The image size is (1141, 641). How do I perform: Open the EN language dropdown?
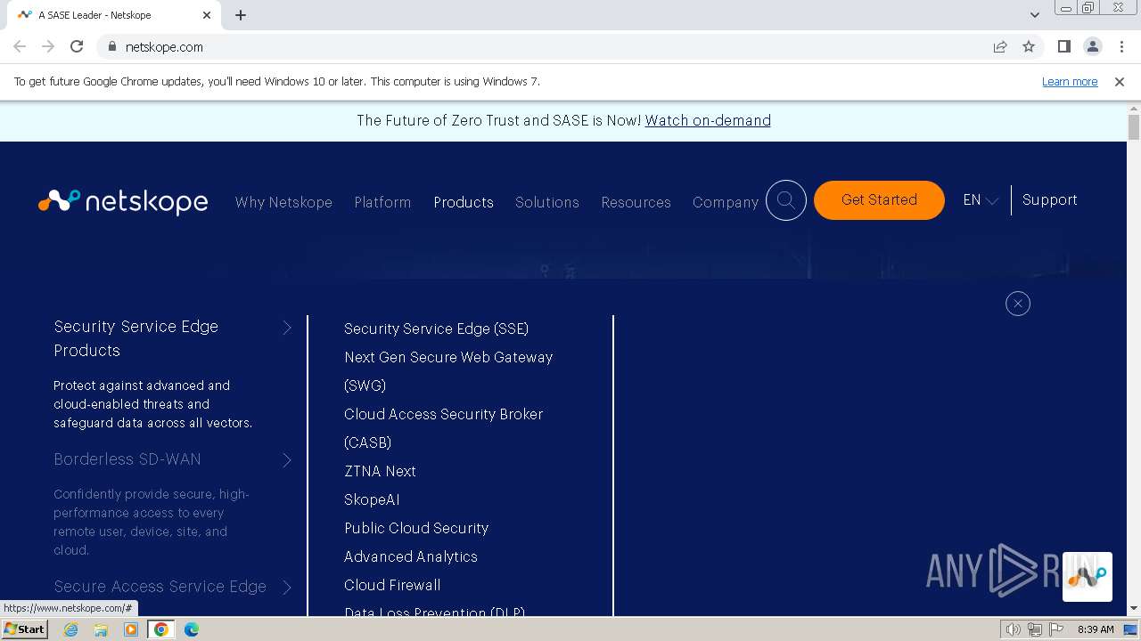point(980,200)
